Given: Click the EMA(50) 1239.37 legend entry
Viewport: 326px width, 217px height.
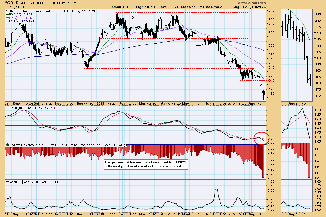Looking at the screenshot, I should [20, 18].
